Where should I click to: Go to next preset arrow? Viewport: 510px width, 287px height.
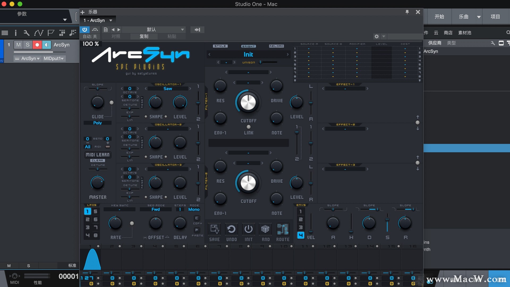[x=119, y=29]
